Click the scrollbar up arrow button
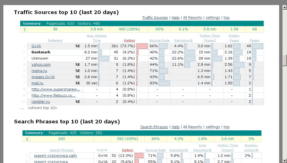Screen dimensions: 287x163 (284, 7)
